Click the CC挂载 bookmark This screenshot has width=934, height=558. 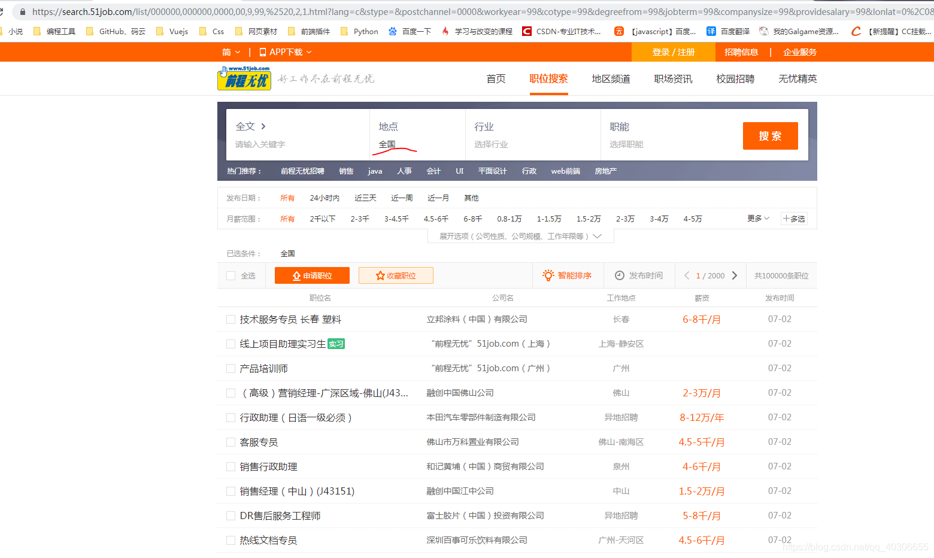click(891, 31)
